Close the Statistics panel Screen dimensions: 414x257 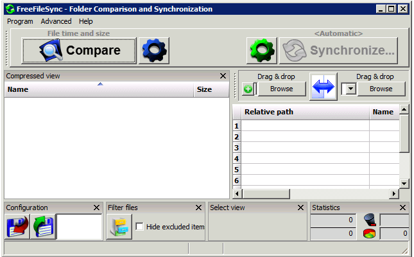pos(402,208)
